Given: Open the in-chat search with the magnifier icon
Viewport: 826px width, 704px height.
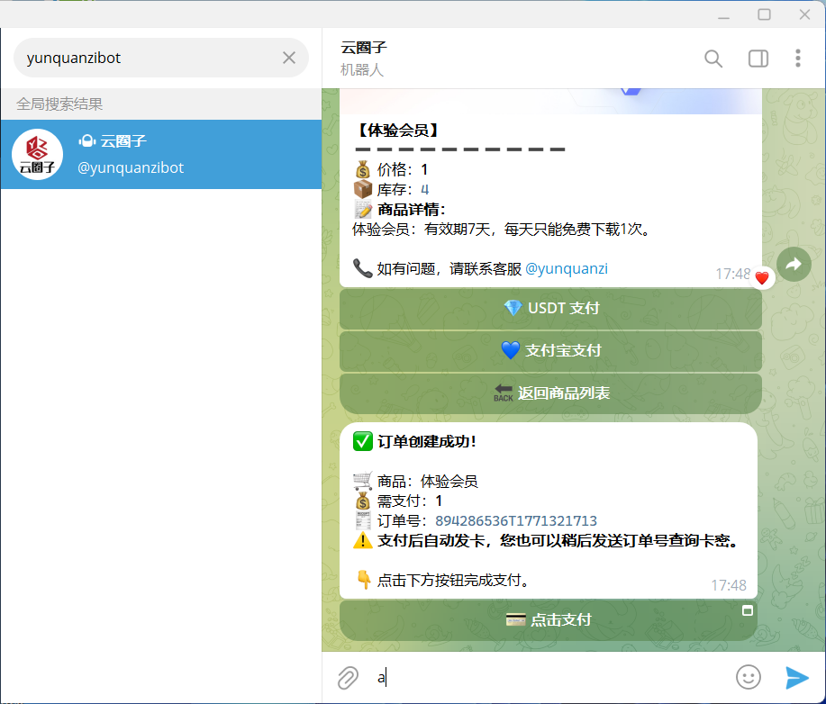Looking at the screenshot, I should [x=713, y=58].
